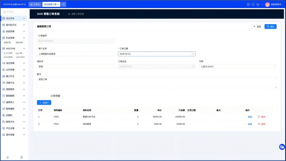Click the more options ellipsis in header
The image size is (286, 161).
(x=262, y=4)
